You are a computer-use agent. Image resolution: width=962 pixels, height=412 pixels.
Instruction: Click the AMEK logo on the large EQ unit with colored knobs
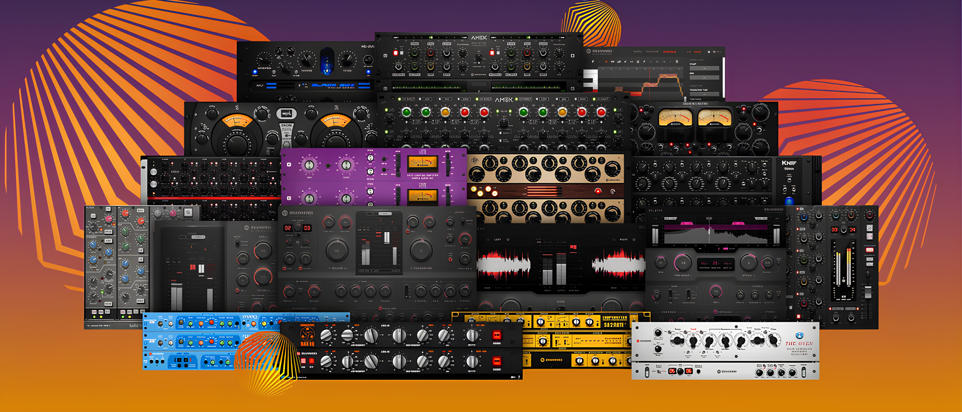tap(504, 100)
